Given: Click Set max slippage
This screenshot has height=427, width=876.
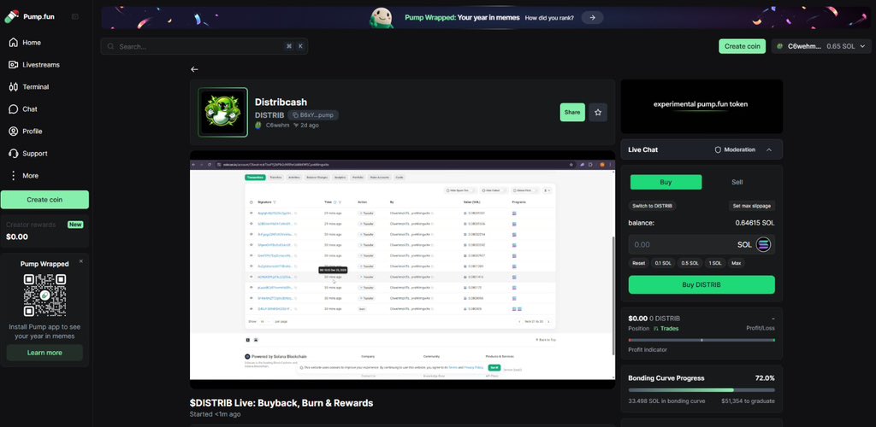Looking at the screenshot, I should point(751,206).
